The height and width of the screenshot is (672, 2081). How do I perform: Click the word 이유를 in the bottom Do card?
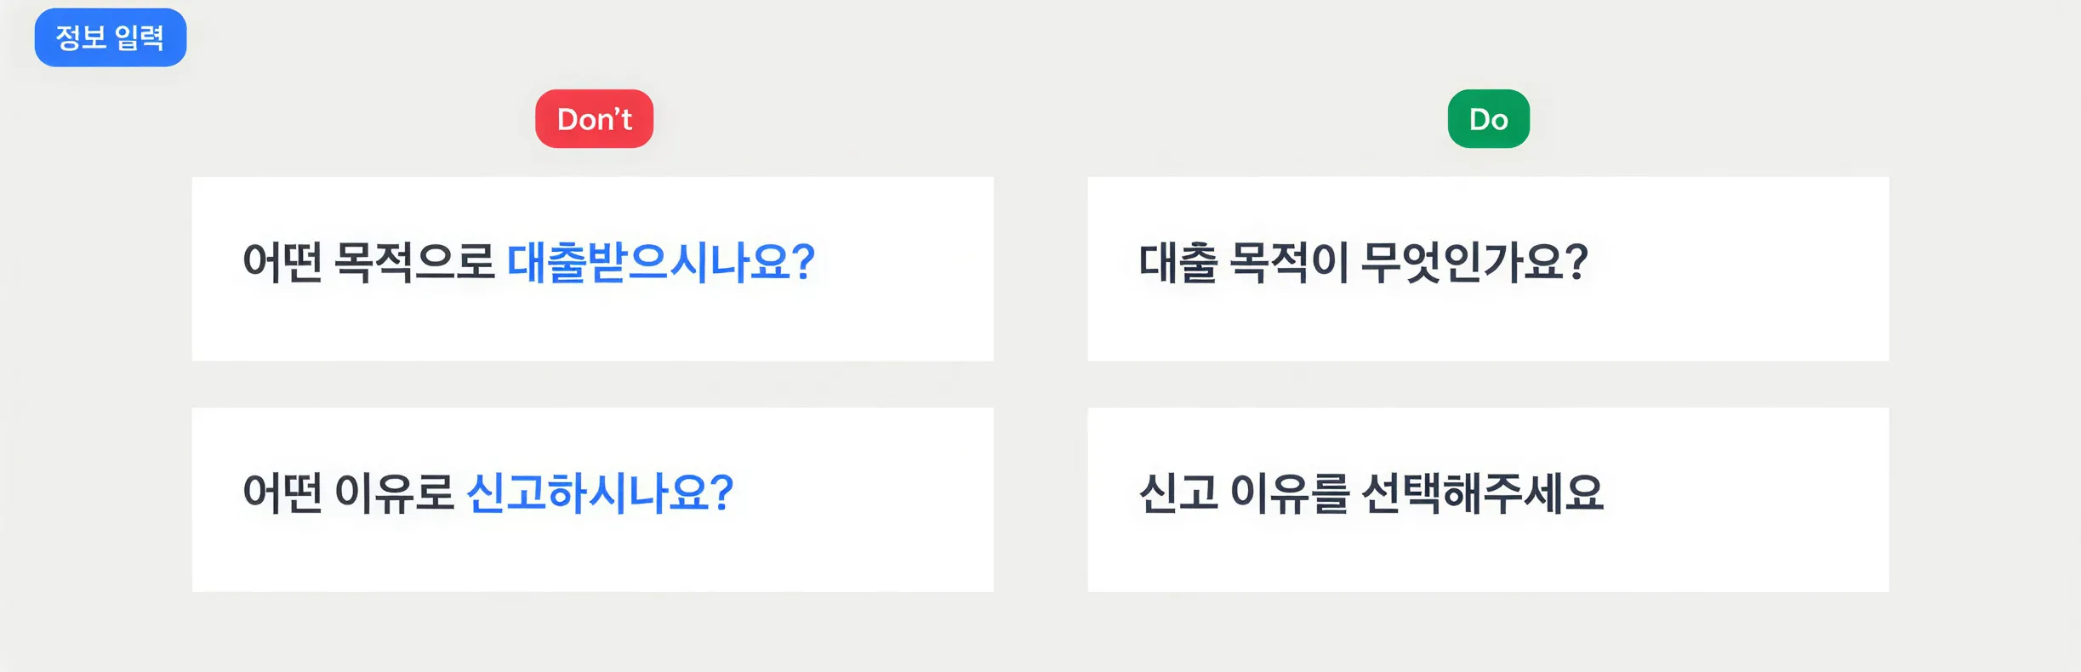(x=1290, y=493)
